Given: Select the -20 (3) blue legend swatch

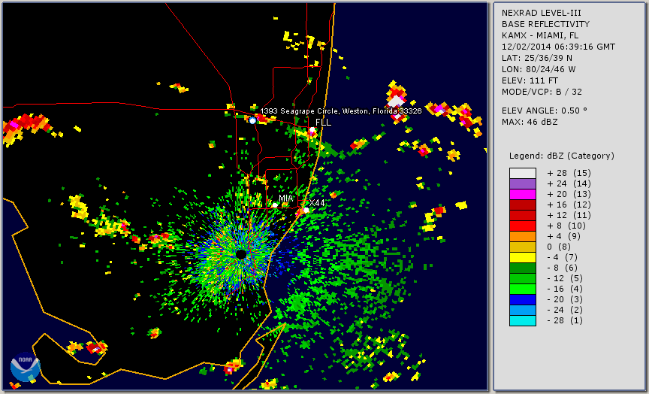Looking at the screenshot, I should pyautogui.click(x=523, y=299).
